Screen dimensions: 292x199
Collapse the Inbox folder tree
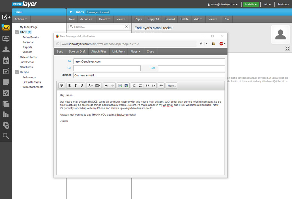(x=17, y=32)
